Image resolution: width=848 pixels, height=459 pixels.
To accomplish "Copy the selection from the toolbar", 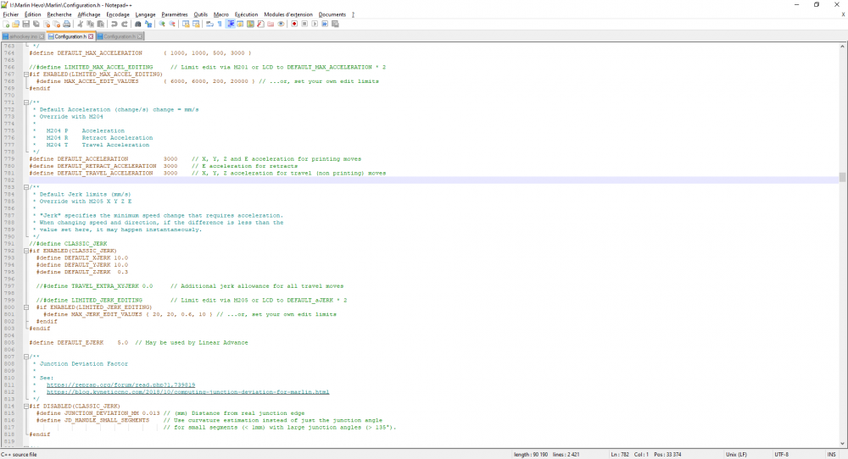I will coord(91,24).
